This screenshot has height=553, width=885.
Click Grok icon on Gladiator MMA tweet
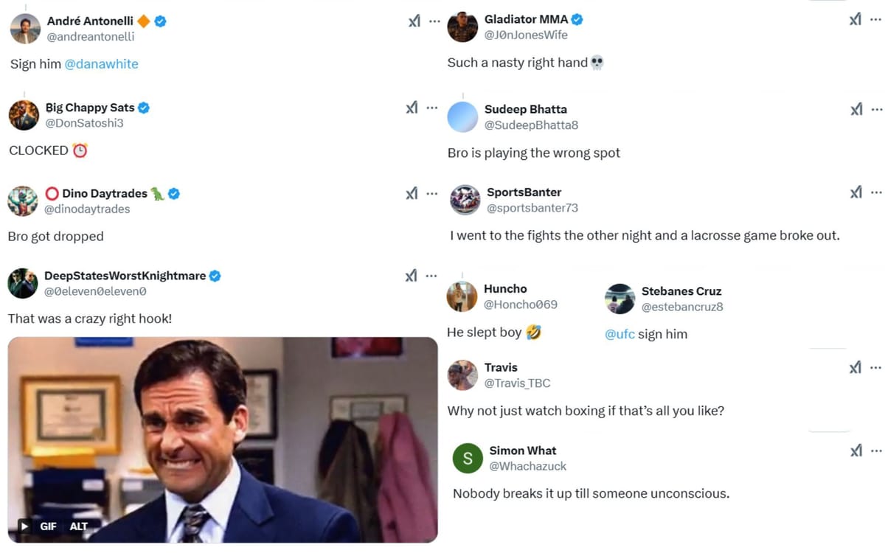coord(855,20)
